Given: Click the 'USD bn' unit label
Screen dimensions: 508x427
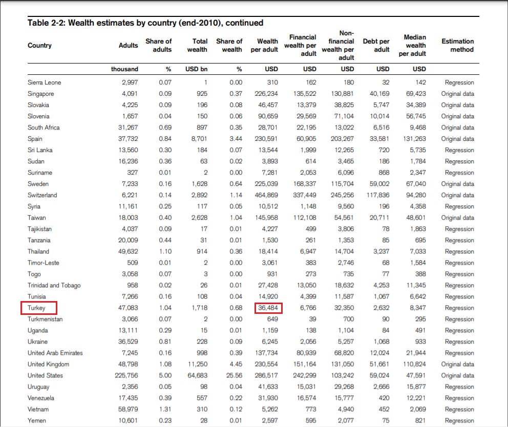Looking at the screenshot, I should (x=196, y=69).
